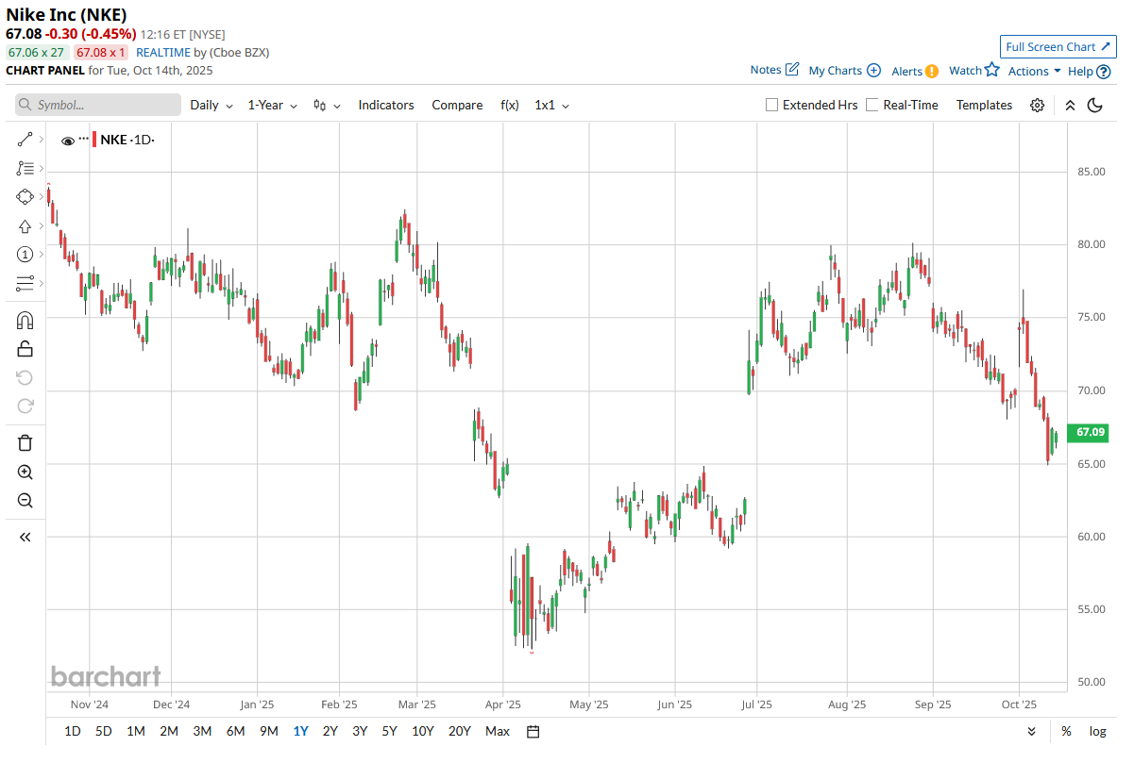Open the Actions dropdown menu
Viewport: 1134px width, 763px height.
pyautogui.click(x=1034, y=71)
